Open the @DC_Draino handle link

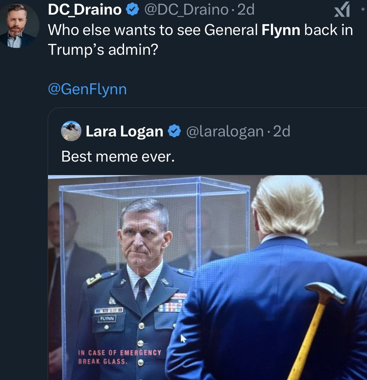tap(186, 10)
